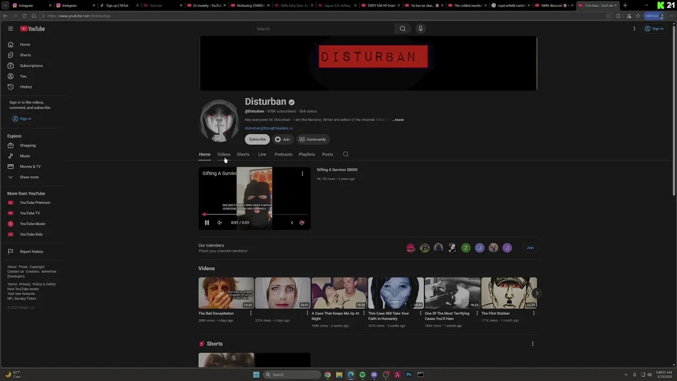
Task: Click the taskbar Search box
Action: pos(292,375)
